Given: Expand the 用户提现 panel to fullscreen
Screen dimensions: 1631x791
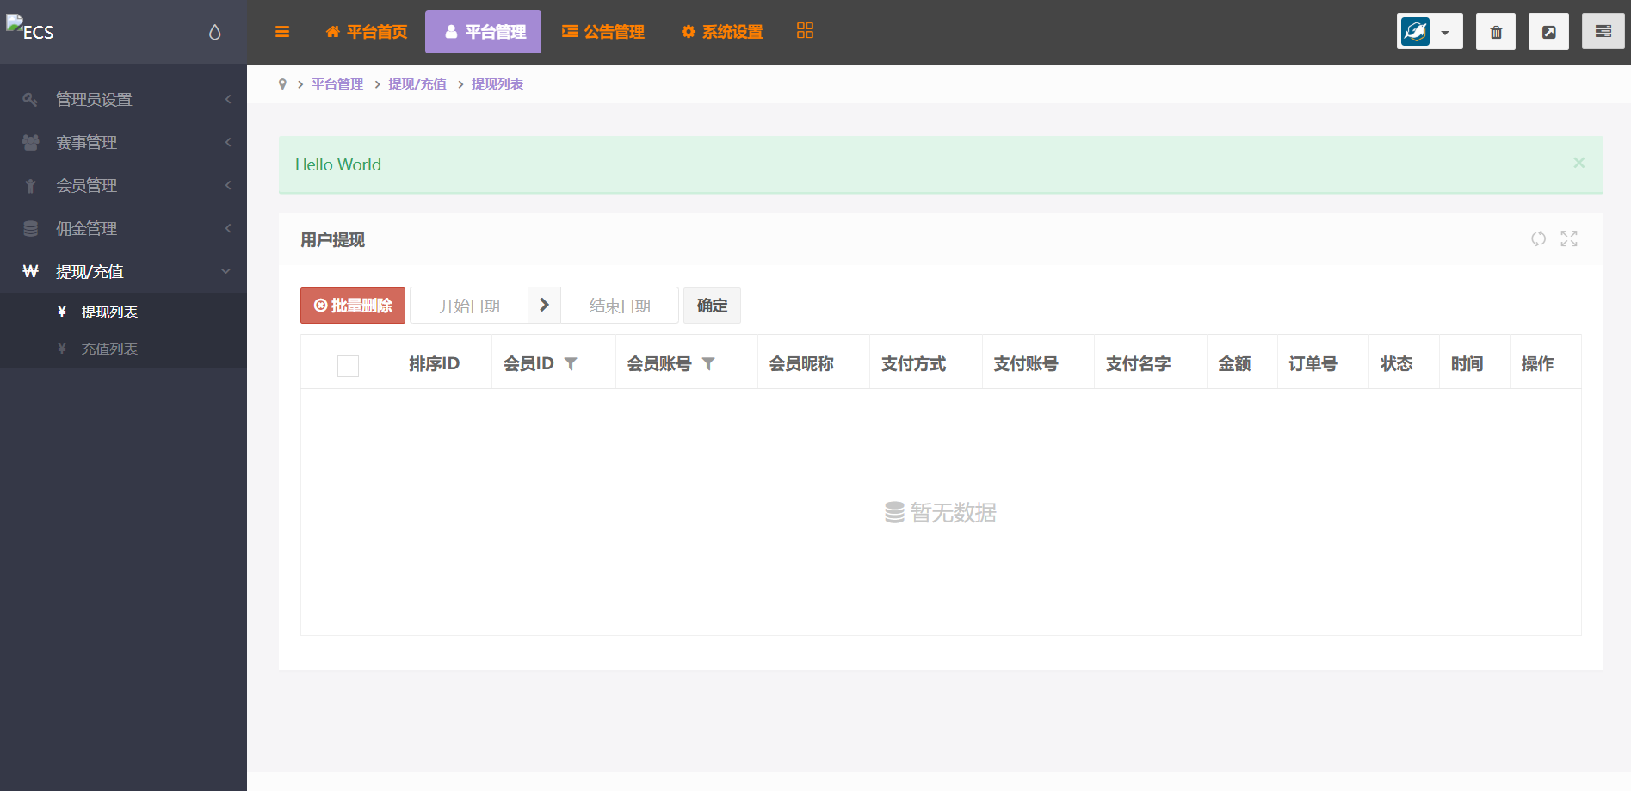Looking at the screenshot, I should tap(1569, 238).
